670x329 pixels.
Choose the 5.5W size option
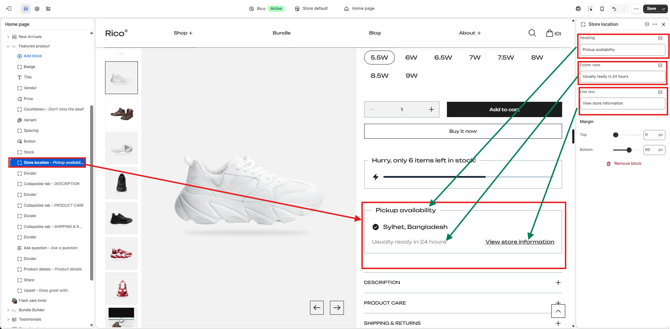[380, 58]
